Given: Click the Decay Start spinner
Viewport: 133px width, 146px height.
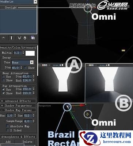Looking at the screenshot, I should [x=22, y=68].
